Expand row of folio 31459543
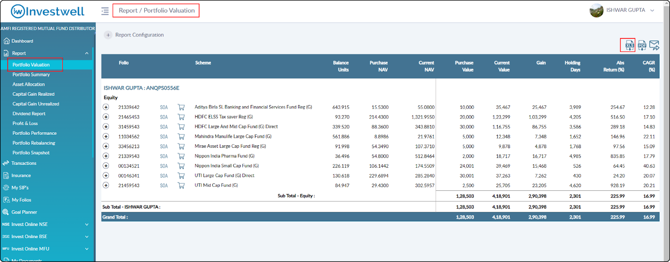The image size is (670, 262). 106,126
